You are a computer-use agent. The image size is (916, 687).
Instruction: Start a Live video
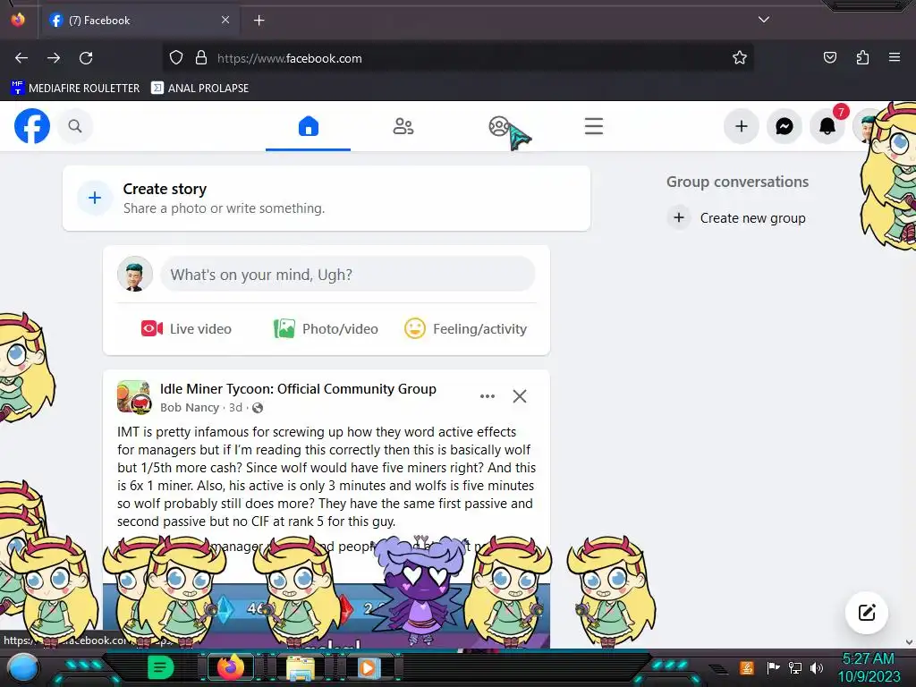click(186, 329)
